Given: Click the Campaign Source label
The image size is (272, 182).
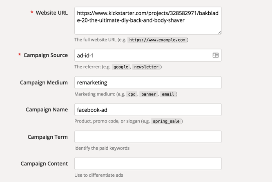Looking at the screenshot, I should pyautogui.click(x=46, y=55).
